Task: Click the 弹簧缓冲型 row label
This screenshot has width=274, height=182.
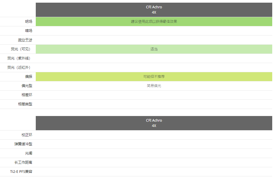Action: pos(23,144)
